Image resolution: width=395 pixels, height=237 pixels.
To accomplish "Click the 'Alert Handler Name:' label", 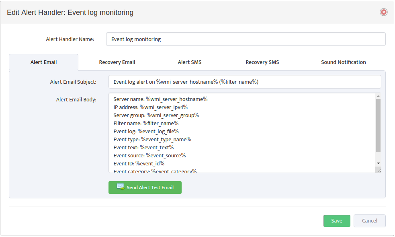I will point(70,39).
